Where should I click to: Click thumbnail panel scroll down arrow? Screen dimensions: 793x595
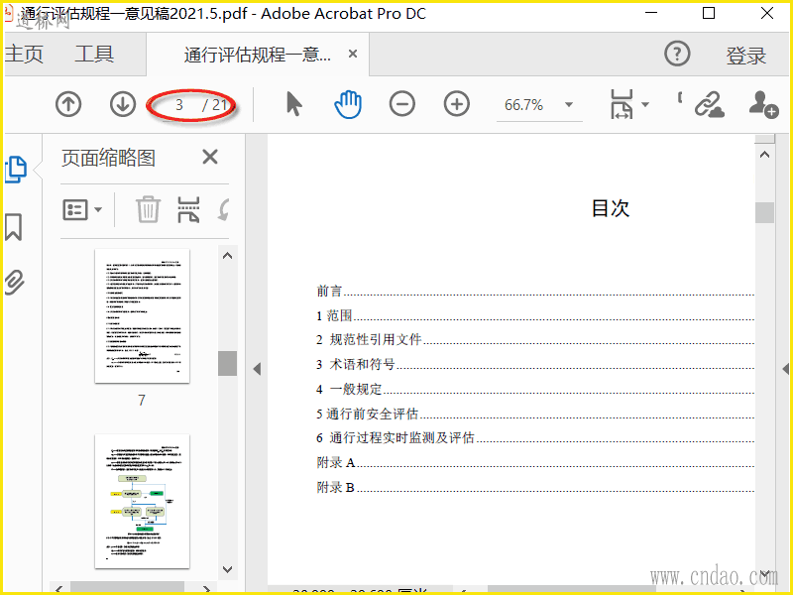click(x=228, y=569)
